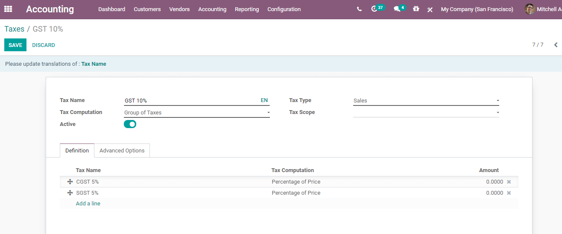Click the phone call icon
The height and width of the screenshot is (234, 562).
(359, 9)
